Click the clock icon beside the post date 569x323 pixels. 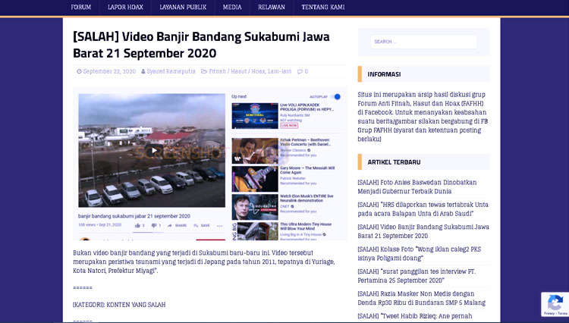(79, 71)
